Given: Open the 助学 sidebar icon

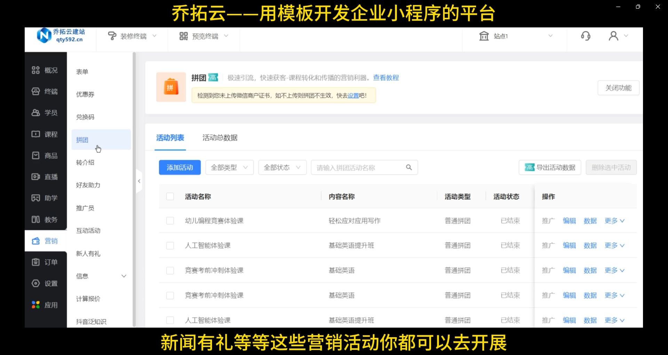Looking at the screenshot, I should pos(35,198).
